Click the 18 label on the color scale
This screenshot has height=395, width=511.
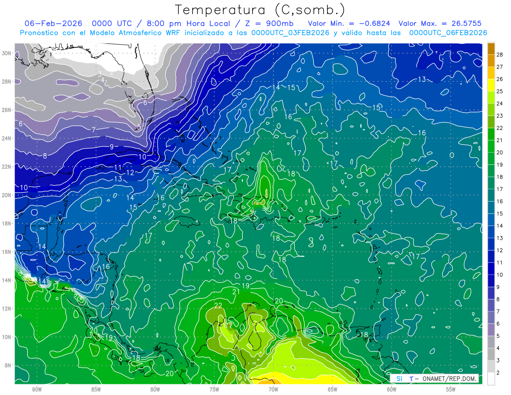500,177
